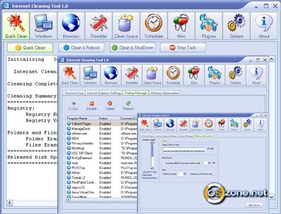Open Options gears icon in the rearmost window
Screen dimensions: 281x214
point(236,26)
